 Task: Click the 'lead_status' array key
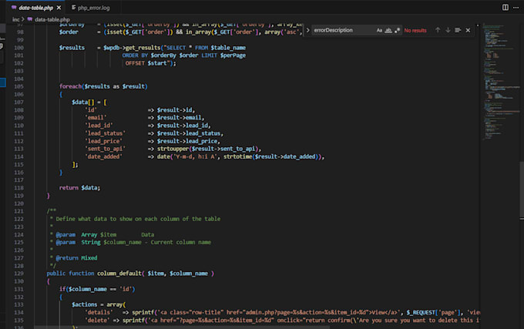point(105,133)
